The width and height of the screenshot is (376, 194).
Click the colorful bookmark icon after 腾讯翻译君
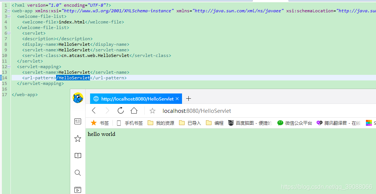pos(369,123)
